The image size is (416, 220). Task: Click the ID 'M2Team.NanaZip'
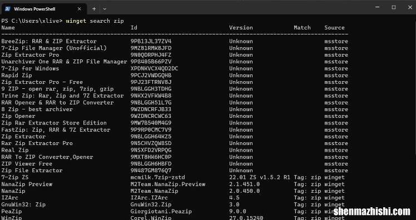point(154,191)
